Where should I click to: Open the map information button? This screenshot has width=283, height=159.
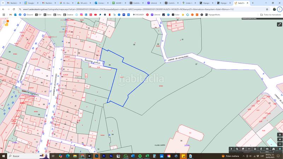(x=279, y=149)
